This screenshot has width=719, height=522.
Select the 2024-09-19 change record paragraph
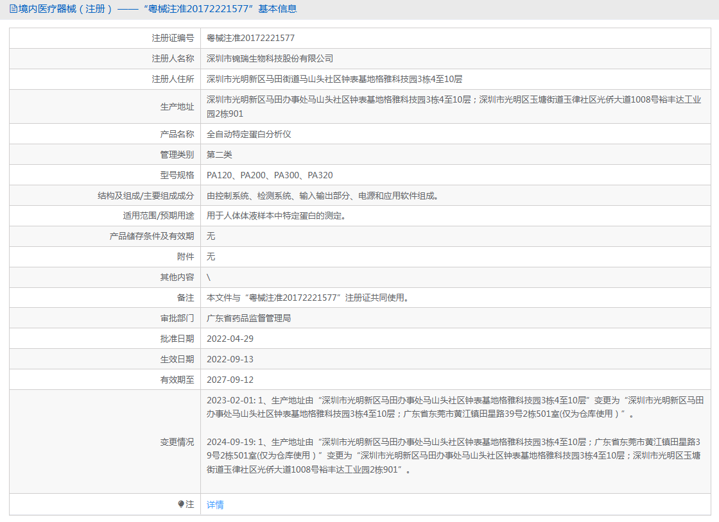[453, 455]
